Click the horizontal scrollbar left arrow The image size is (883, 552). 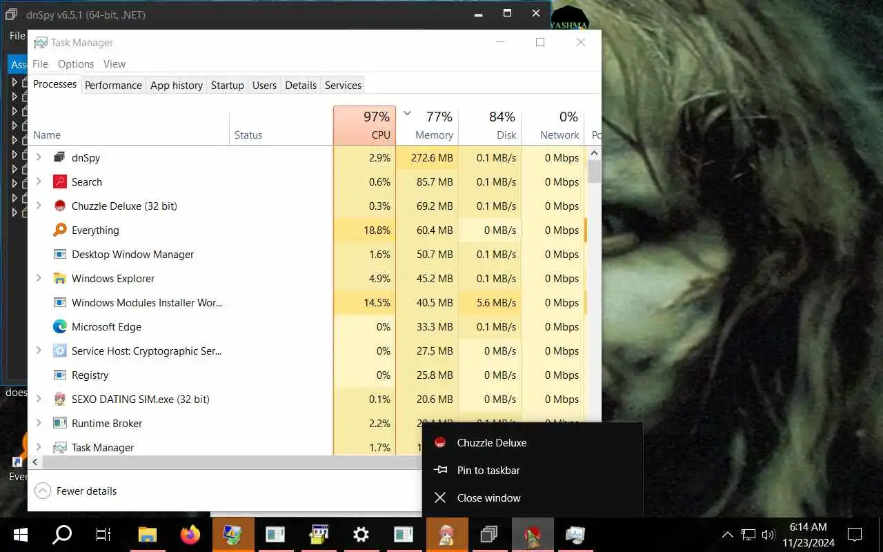click(34, 462)
